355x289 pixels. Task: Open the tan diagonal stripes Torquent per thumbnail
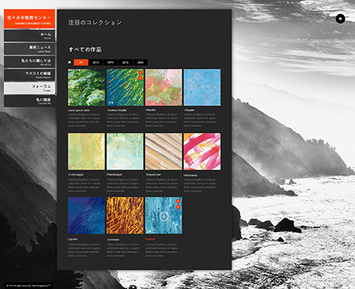(164, 152)
